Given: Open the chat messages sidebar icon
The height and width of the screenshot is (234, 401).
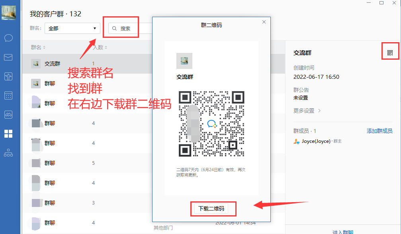Looking at the screenshot, I should point(8,38).
